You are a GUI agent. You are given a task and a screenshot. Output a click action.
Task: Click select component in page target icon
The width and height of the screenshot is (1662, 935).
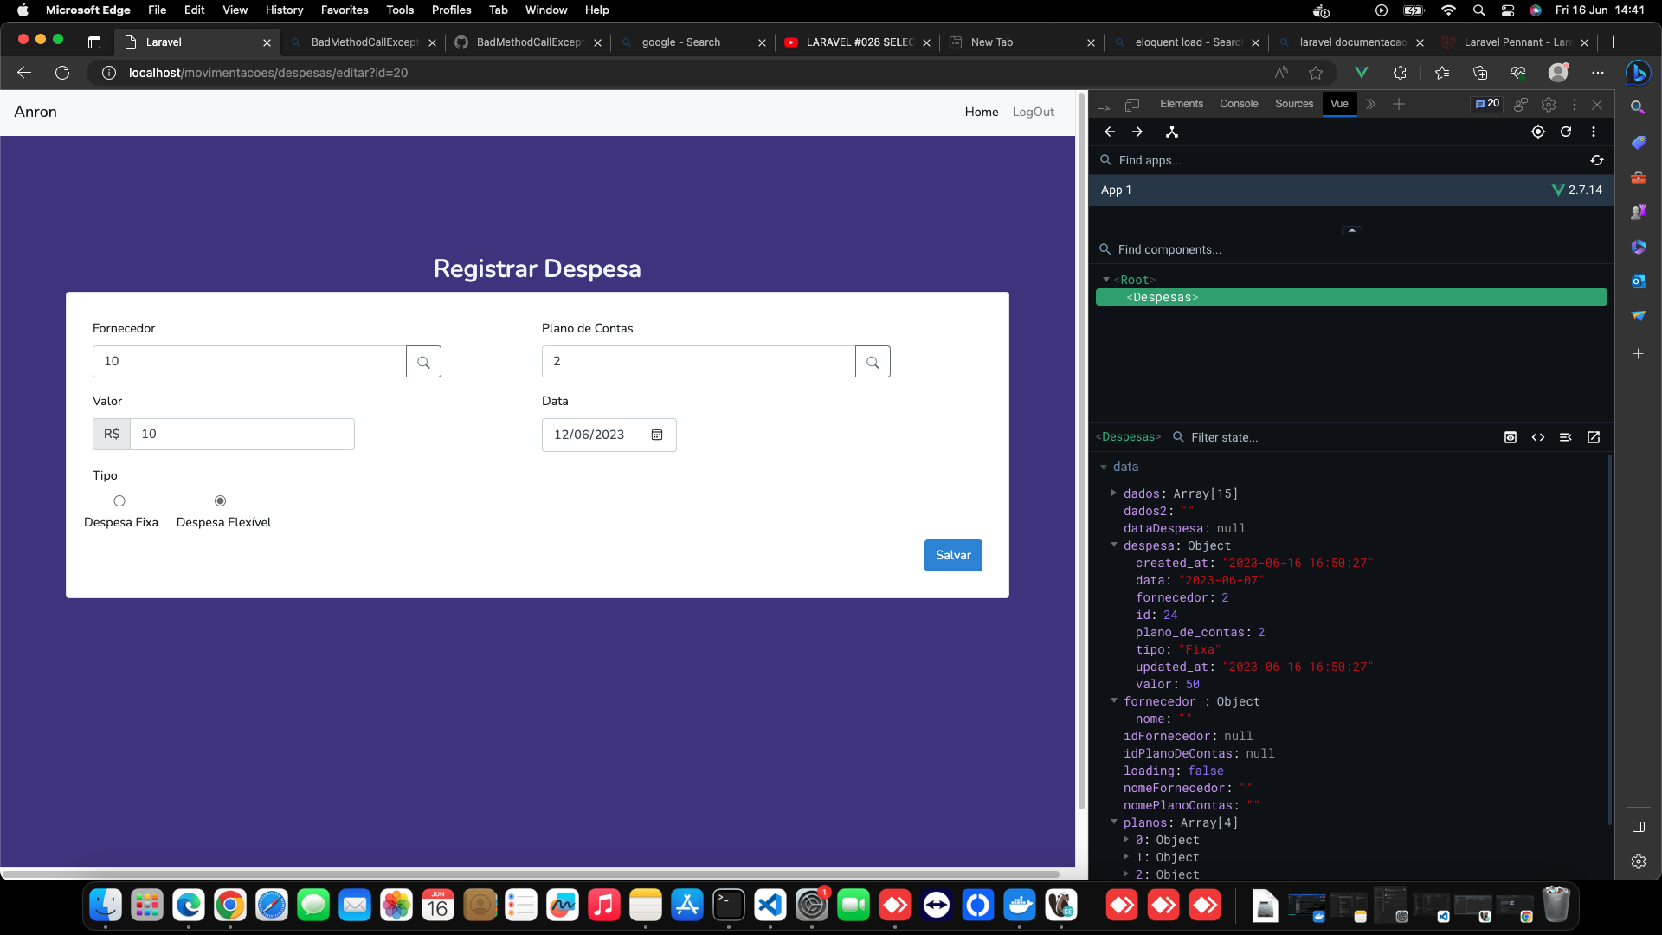(1538, 132)
